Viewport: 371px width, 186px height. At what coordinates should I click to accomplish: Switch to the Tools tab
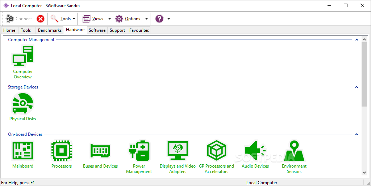(26, 30)
